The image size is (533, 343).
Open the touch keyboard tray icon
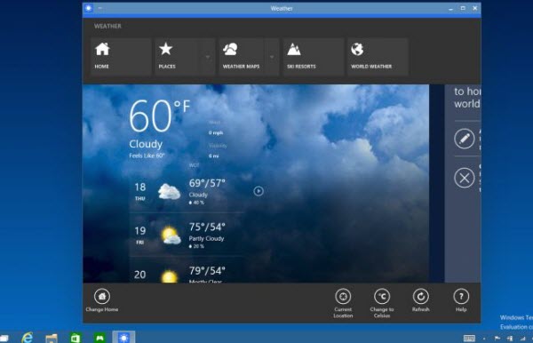point(469,339)
